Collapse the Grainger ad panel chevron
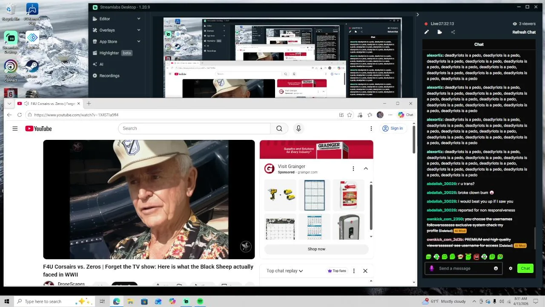The image size is (545, 307). (x=366, y=168)
